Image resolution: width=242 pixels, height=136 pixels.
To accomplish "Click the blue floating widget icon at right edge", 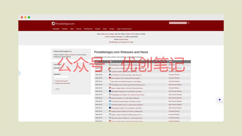I will [x=220, y=100].
